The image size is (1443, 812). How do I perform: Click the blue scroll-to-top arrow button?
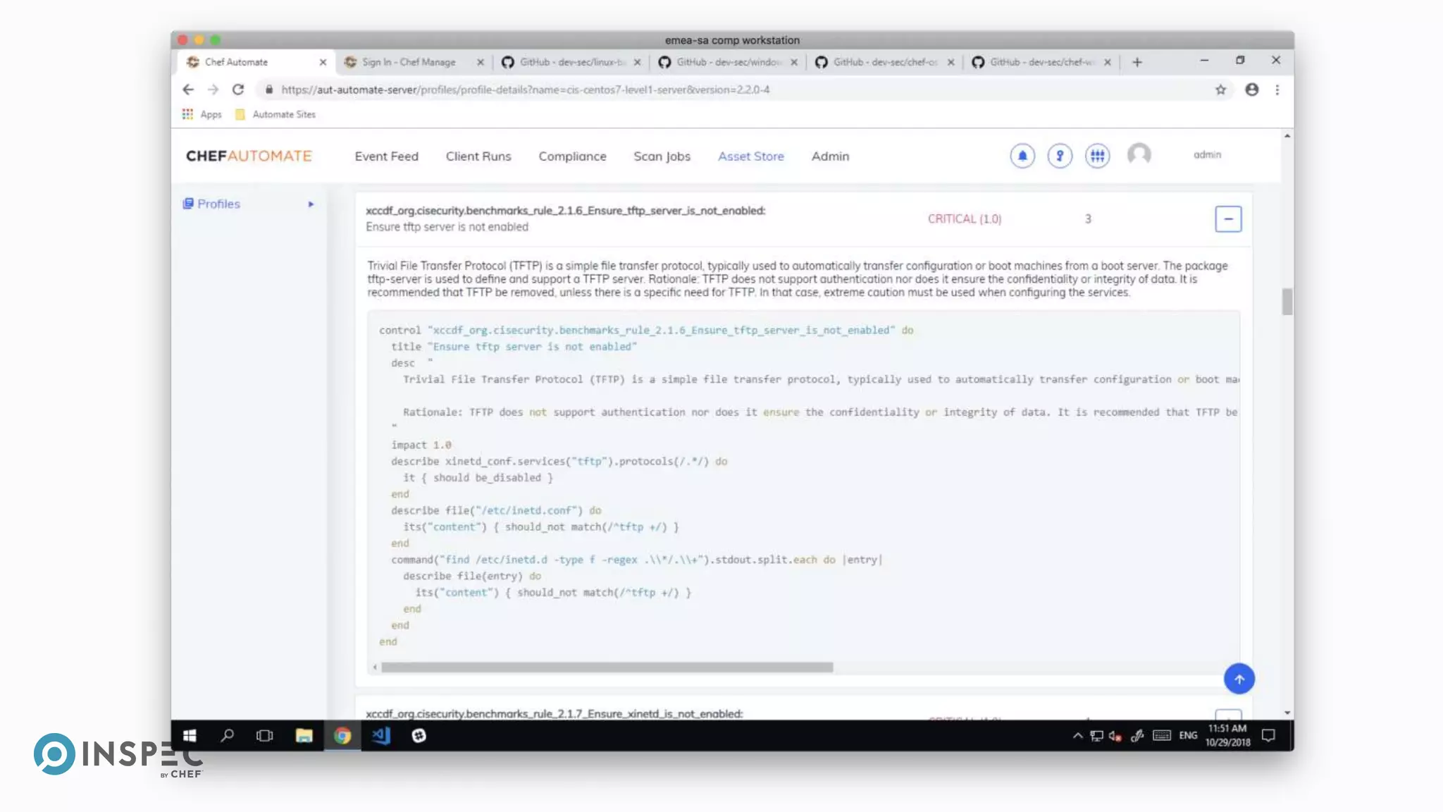tap(1239, 679)
